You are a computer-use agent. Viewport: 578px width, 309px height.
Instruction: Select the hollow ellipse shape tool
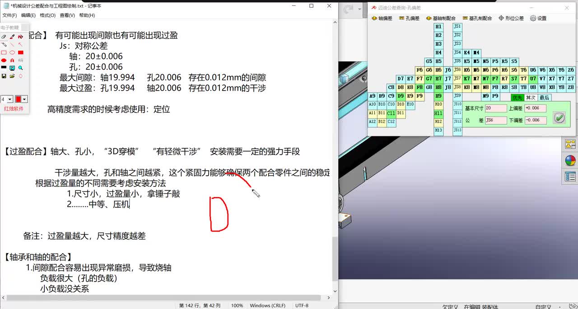(12, 52)
